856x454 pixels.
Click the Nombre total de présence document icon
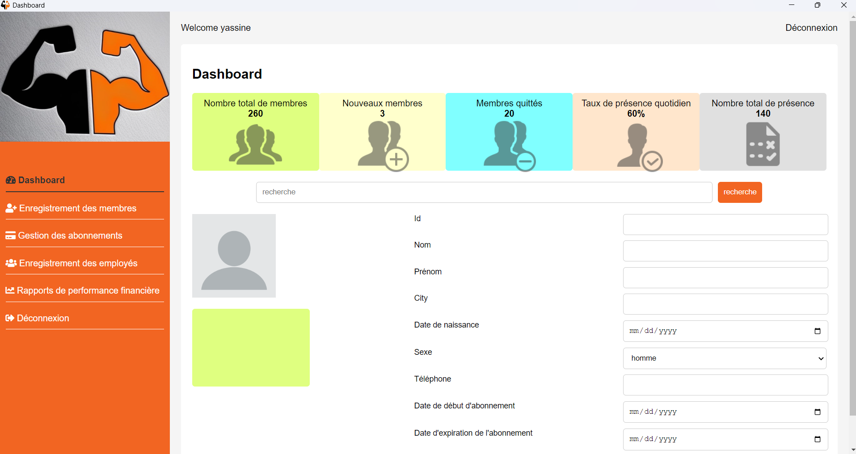(763, 144)
